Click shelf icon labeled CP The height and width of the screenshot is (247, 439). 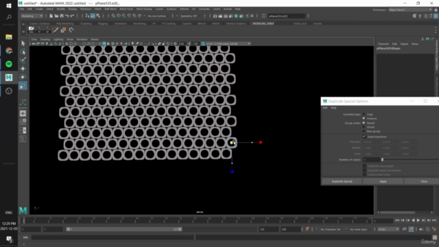click(x=47, y=30)
